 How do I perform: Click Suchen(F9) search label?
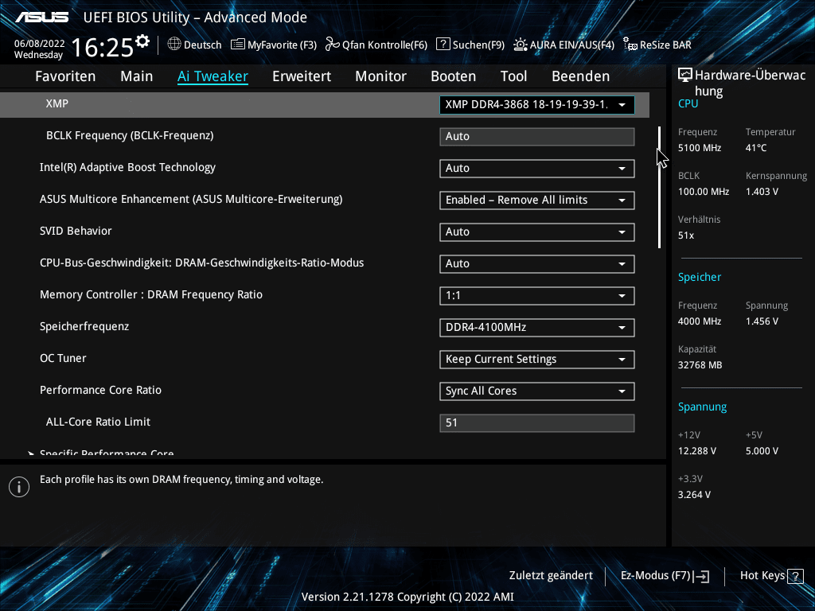478,45
